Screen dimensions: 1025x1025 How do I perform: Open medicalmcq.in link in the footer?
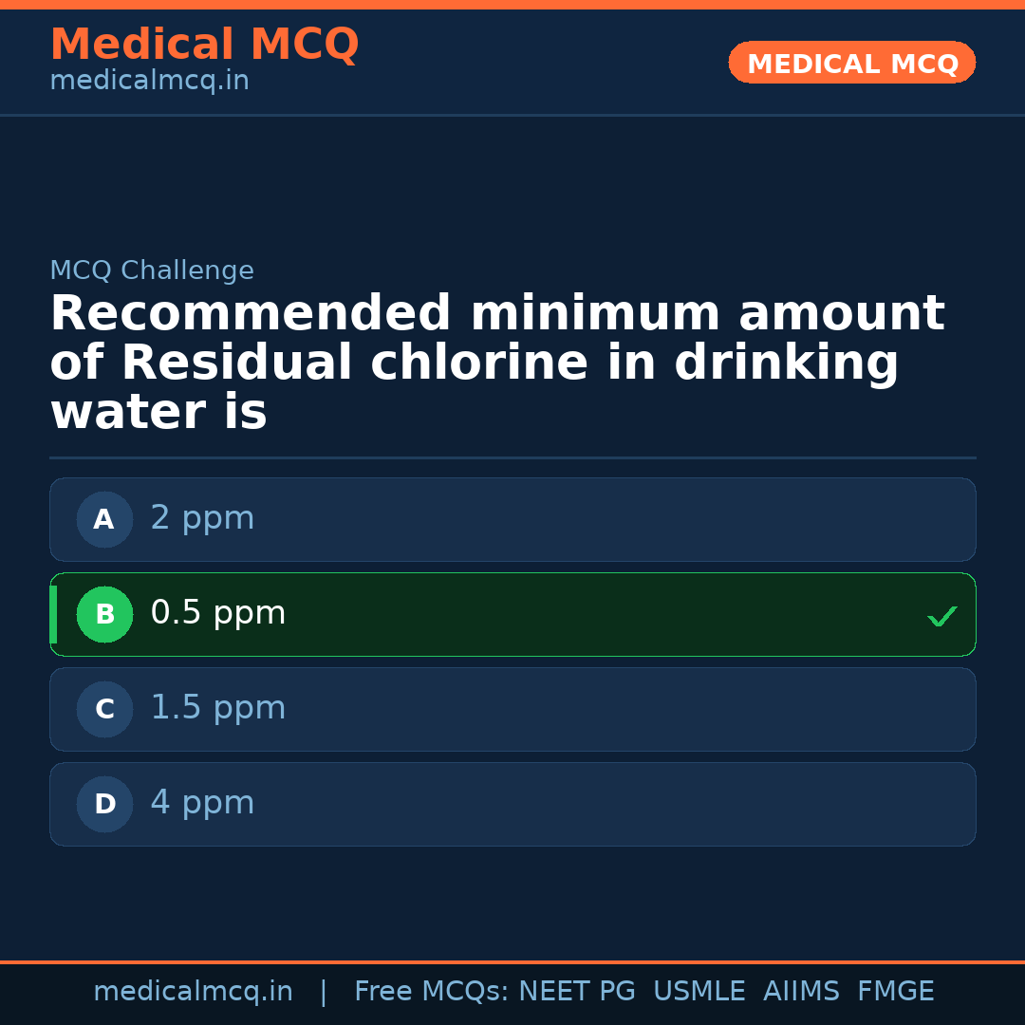click(193, 992)
